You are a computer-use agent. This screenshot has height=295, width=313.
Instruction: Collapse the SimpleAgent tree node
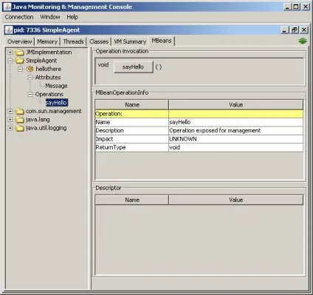(x=10, y=61)
